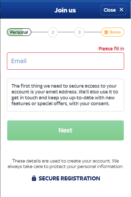Click the connector line between steps 2 and 3

pos(66,32)
